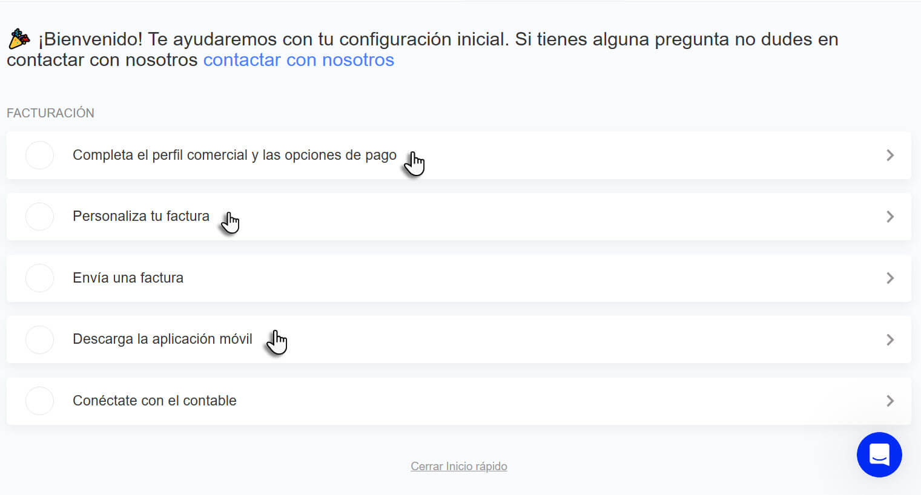The height and width of the screenshot is (495, 921).
Task: Expand the Personaliza tu factura chevron
Action: (890, 217)
